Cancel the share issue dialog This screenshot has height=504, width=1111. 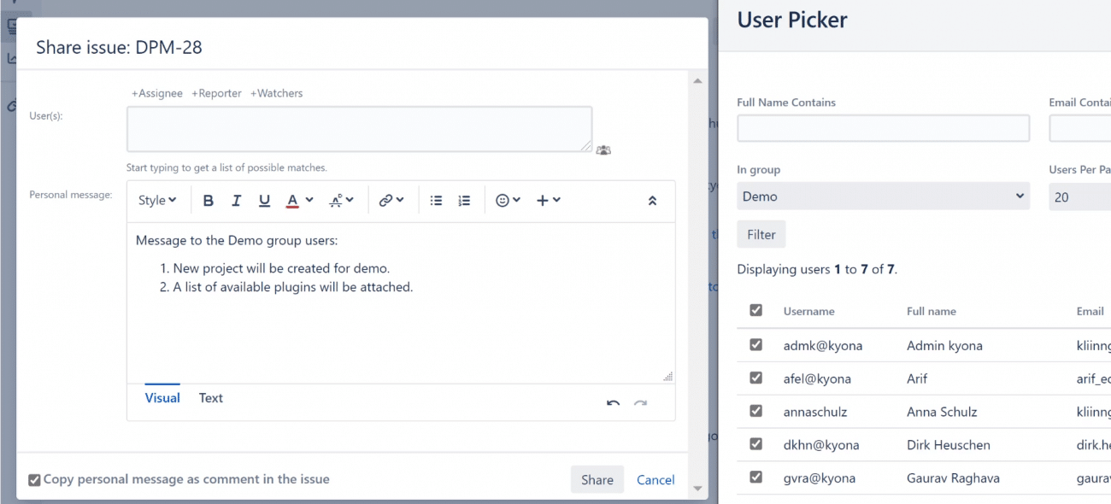pyautogui.click(x=655, y=480)
